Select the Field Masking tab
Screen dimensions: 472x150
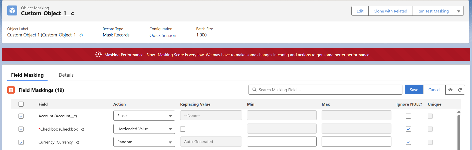point(27,75)
